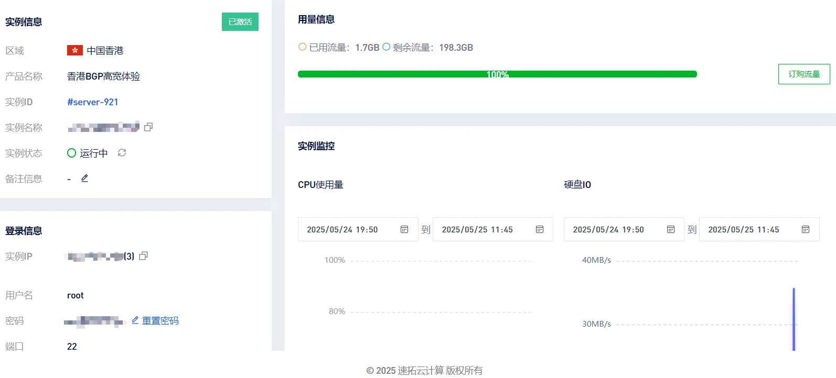Click the 剩余流量 green legend marker
Viewport: 836px width, 378px height.
point(386,47)
